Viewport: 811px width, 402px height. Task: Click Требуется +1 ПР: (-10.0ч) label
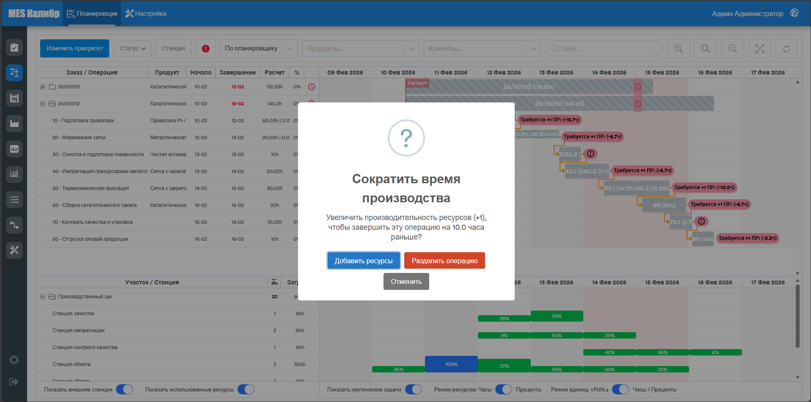pos(704,187)
